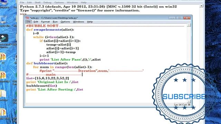The image size is (221, 124).
Task: Click the Tk icon in ada.py title bar
Action: [27, 18]
